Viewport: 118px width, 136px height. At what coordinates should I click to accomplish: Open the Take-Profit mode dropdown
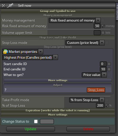click(87, 100)
